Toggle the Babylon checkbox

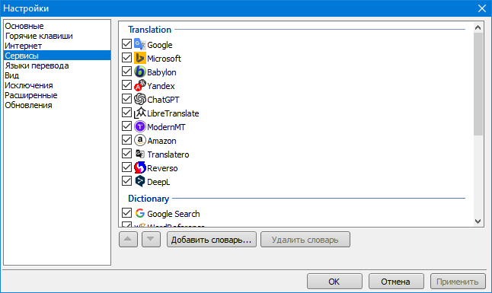tap(126, 72)
